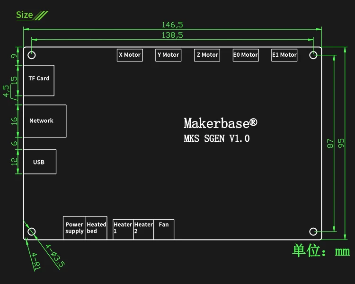This screenshot has height=284, width=355.
Task: Click the mounting hole beside Power supply
Action: (x=31, y=232)
